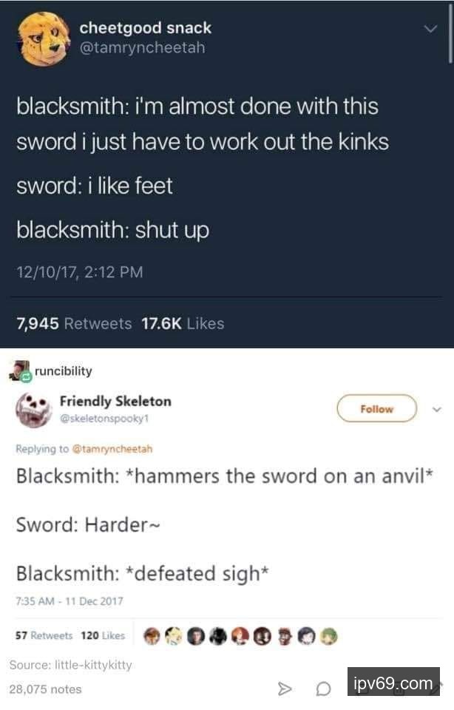This screenshot has width=454, height=710.
Task: Open the @tamryncheetah handle under cheetgood snack
Action: tap(142, 47)
